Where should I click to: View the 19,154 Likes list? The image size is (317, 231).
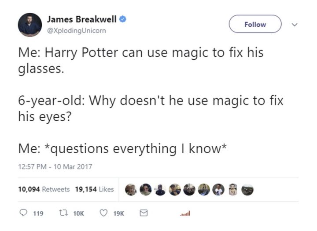tap(94, 189)
